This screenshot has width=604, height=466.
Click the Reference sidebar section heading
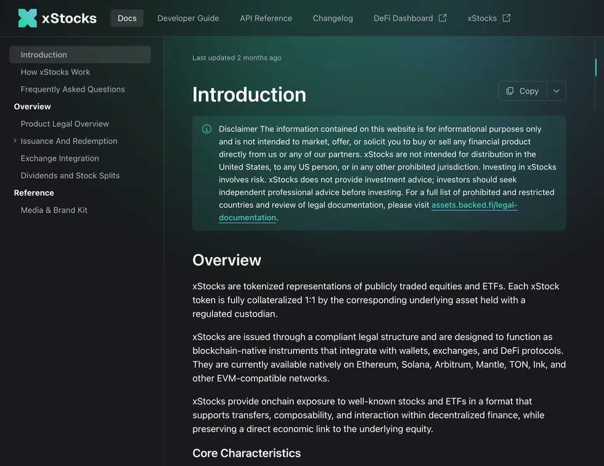[x=34, y=192]
